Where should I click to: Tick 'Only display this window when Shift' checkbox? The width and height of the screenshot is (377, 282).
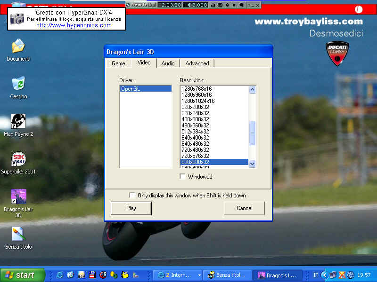[x=132, y=196]
